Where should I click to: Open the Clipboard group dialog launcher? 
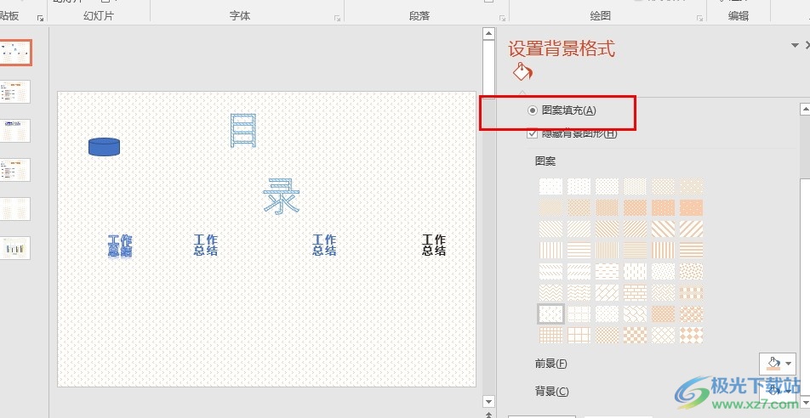tap(40, 18)
